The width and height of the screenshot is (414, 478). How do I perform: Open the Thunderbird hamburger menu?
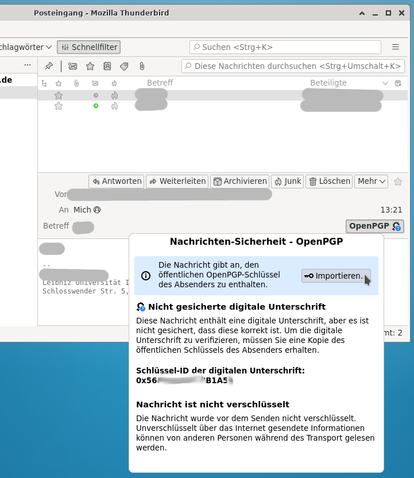point(396,47)
